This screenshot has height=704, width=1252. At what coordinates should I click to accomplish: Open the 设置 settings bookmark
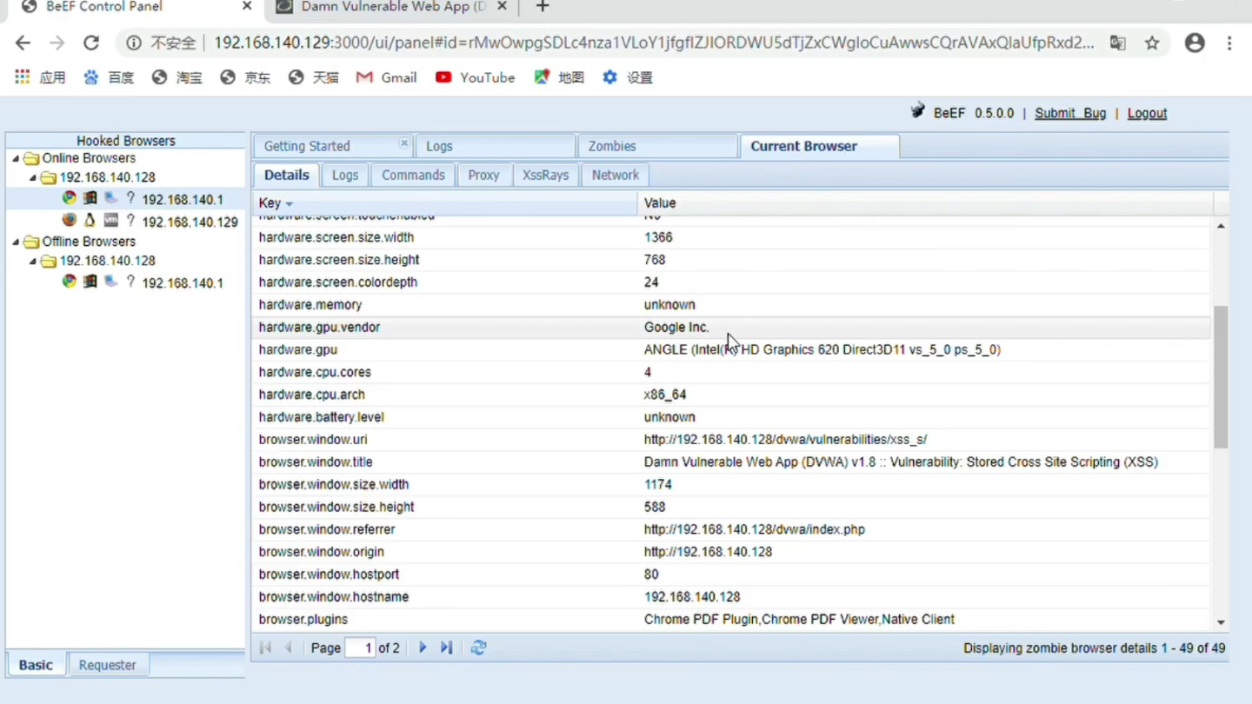point(628,77)
